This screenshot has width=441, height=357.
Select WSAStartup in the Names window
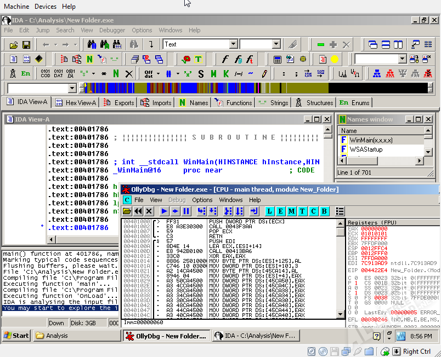366,149
